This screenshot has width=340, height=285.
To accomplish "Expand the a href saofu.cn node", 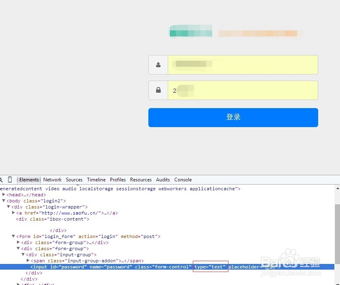I will pos(13,213).
